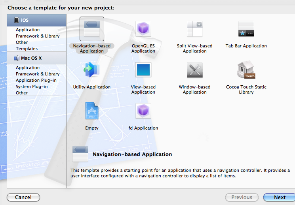Click the 'Tab Bar Application' label

pos(246,46)
